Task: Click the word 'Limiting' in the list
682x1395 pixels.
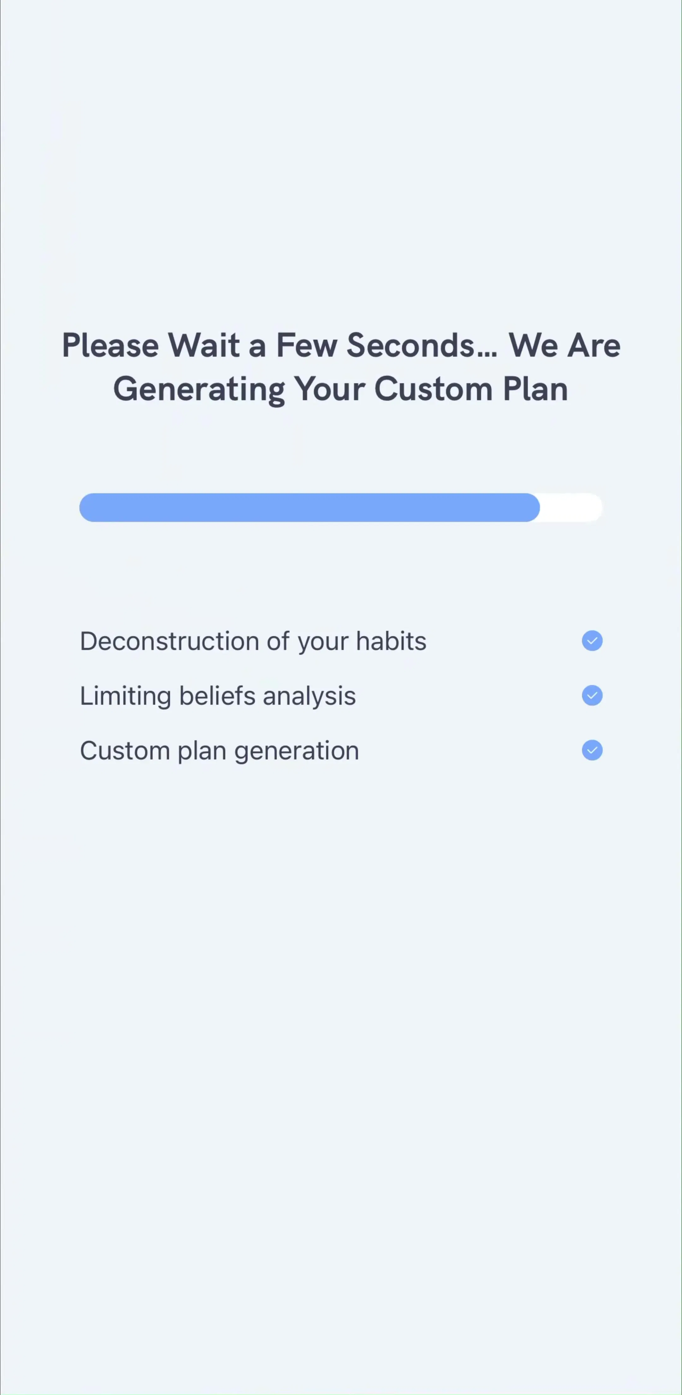Action: (125, 697)
